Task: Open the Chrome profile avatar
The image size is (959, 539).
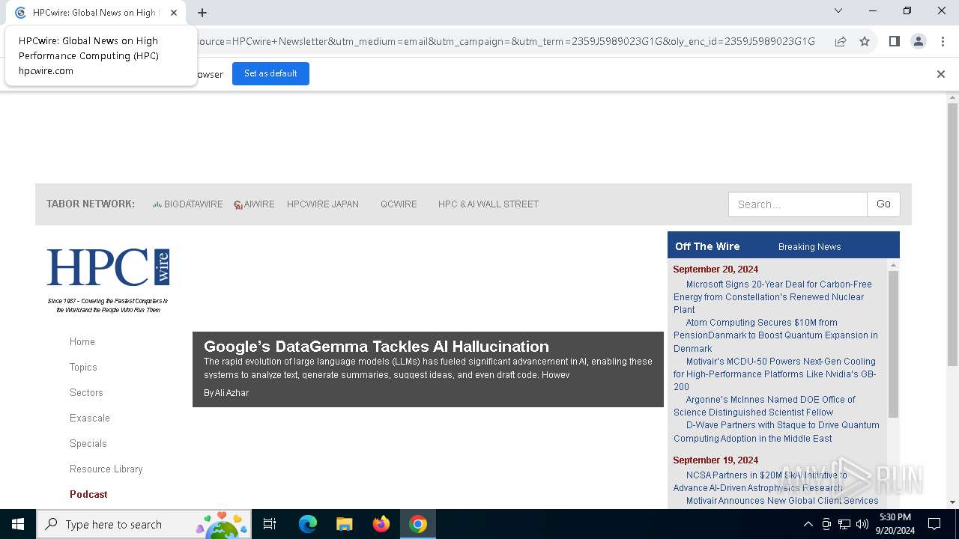Action: (919, 41)
